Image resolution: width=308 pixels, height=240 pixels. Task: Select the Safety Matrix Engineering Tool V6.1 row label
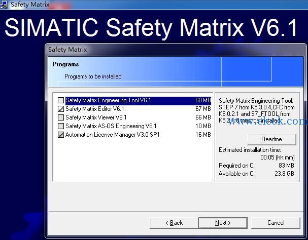click(x=108, y=100)
